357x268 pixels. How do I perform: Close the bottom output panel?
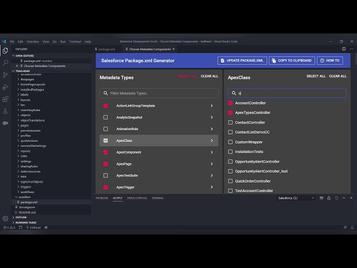[x=351, y=198]
